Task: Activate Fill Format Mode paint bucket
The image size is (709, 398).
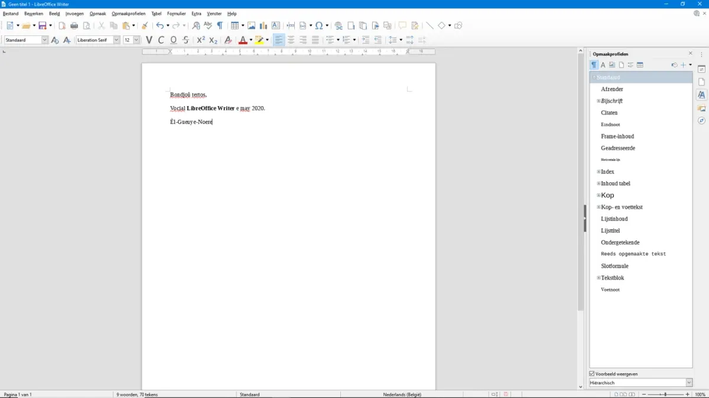Action: click(x=674, y=65)
